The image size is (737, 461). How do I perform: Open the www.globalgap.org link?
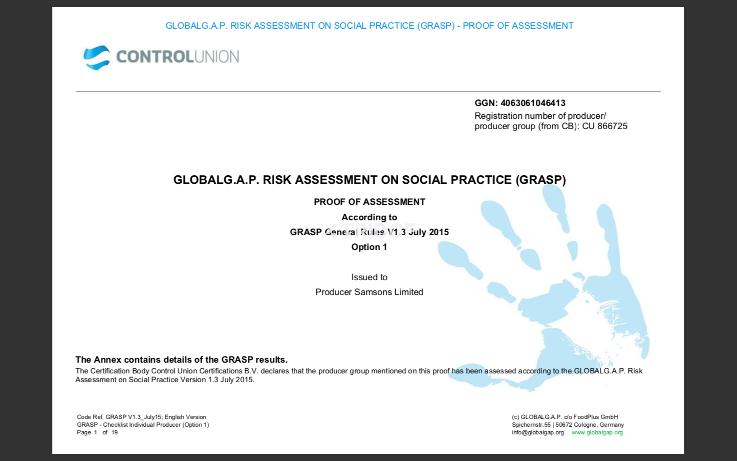point(597,432)
